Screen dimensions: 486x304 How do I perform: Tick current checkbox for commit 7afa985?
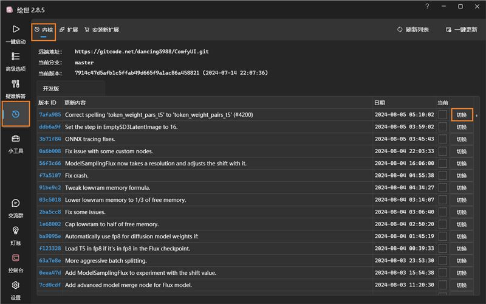point(443,114)
